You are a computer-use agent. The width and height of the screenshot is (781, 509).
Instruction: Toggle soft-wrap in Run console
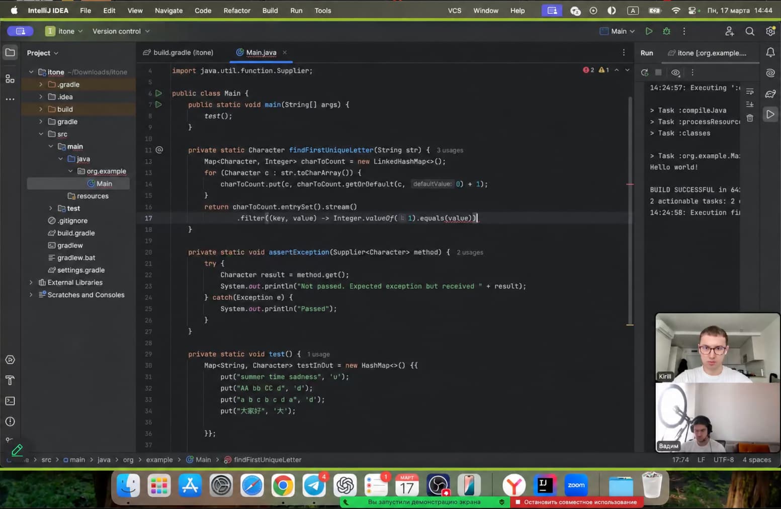750,92
